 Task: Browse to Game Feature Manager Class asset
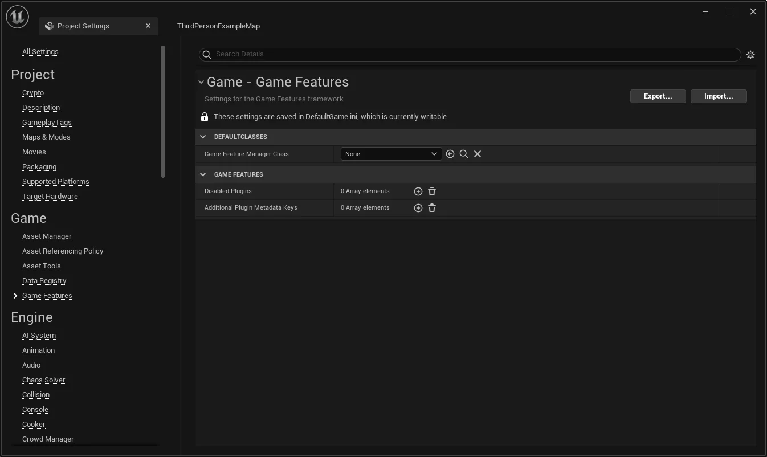pyautogui.click(x=464, y=154)
